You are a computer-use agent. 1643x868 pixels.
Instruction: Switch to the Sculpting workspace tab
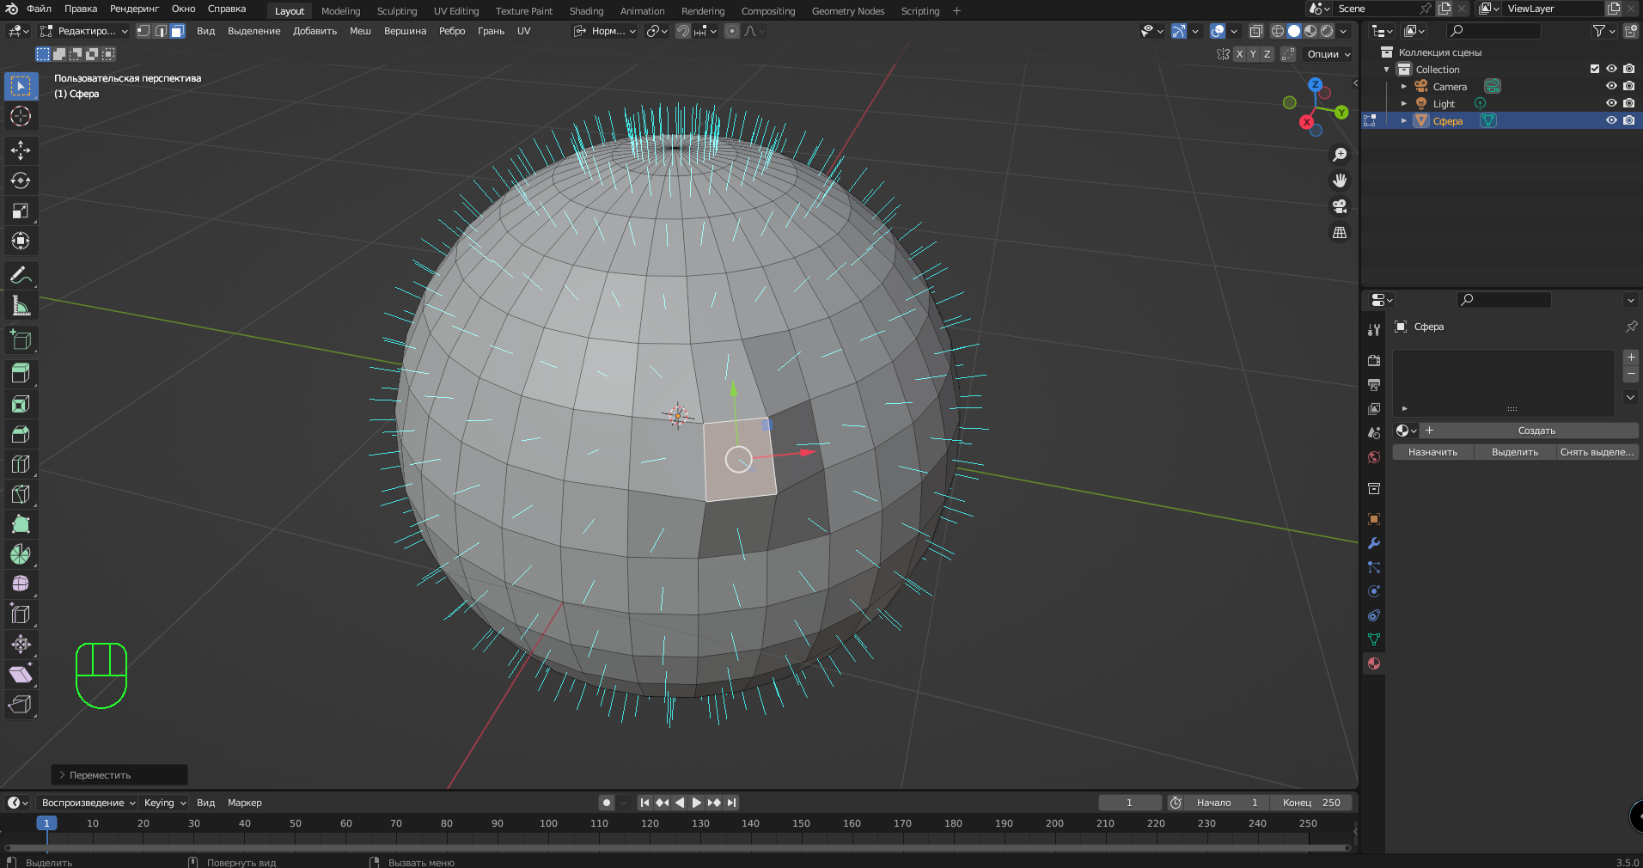(396, 11)
